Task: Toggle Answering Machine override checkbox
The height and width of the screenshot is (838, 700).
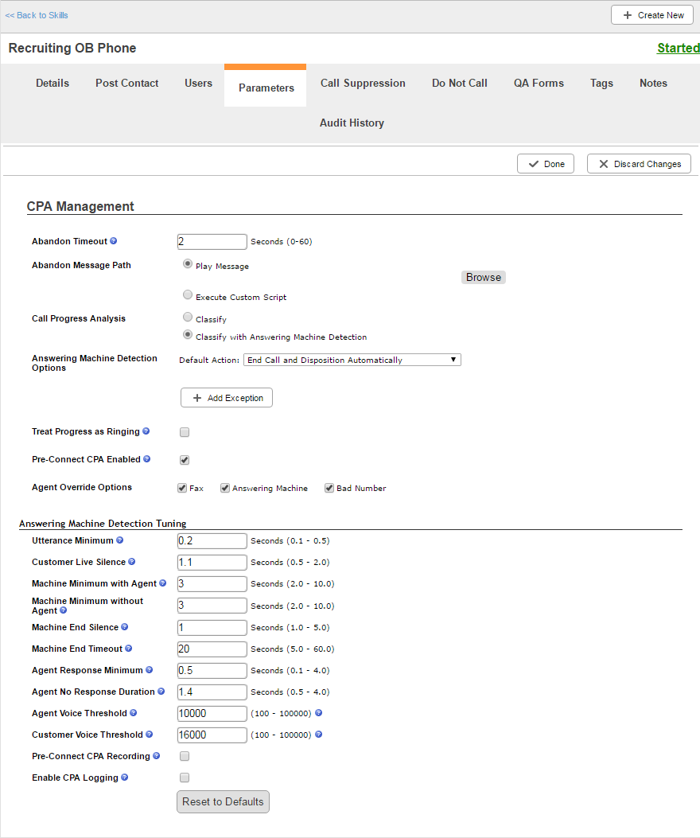Action: tap(225, 488)
